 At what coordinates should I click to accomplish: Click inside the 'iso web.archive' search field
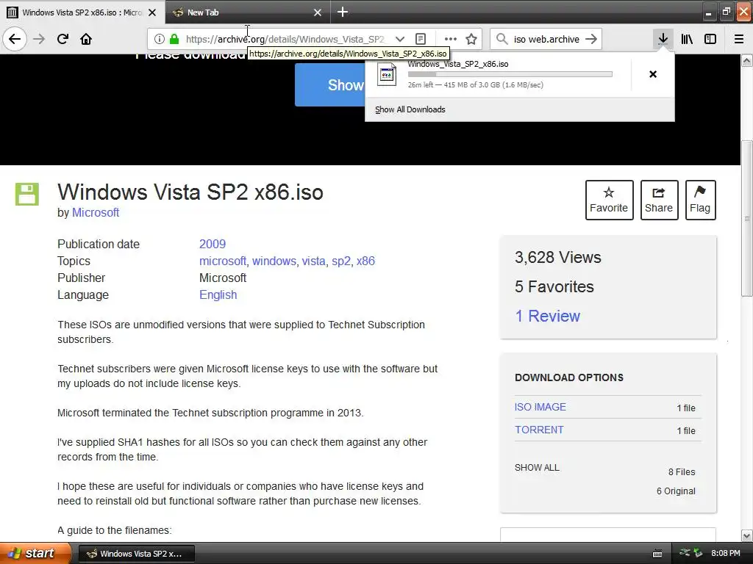point(546,39)
